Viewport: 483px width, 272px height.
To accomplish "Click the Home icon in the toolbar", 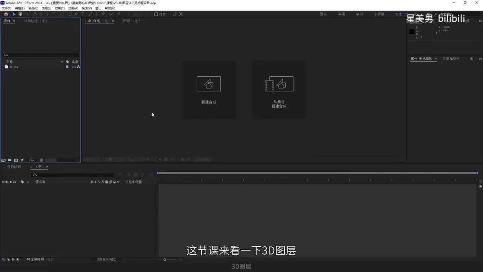I will click(x=6, y=14).
